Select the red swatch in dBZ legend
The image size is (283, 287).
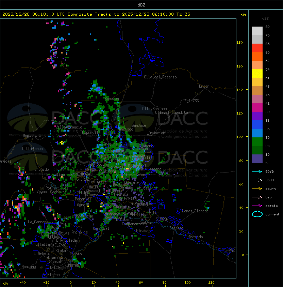coord(257,48)
